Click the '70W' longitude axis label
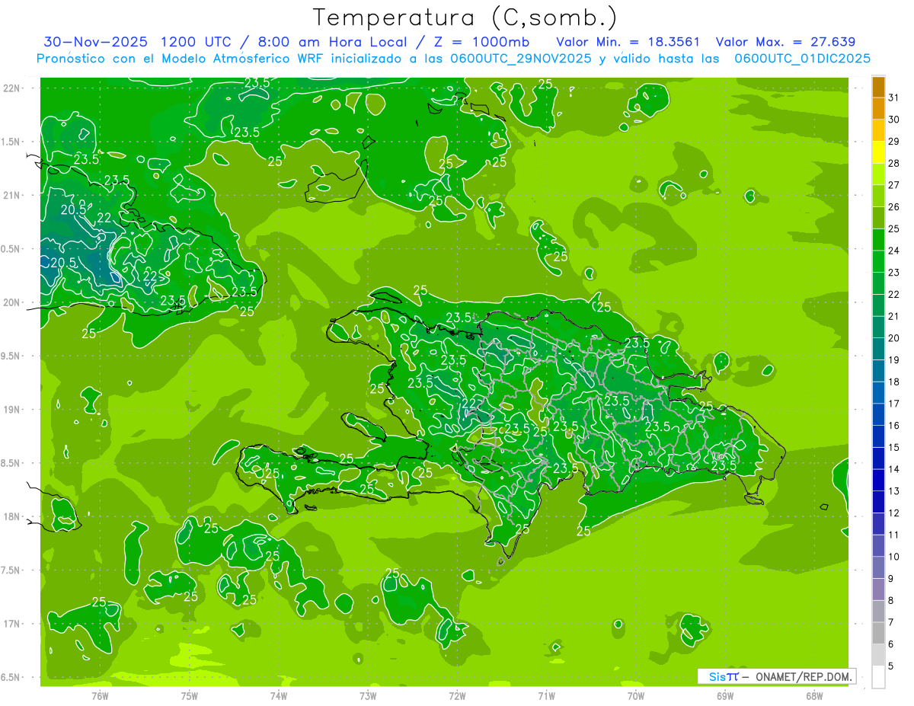914x706 pixels. [x=636, y=695]
